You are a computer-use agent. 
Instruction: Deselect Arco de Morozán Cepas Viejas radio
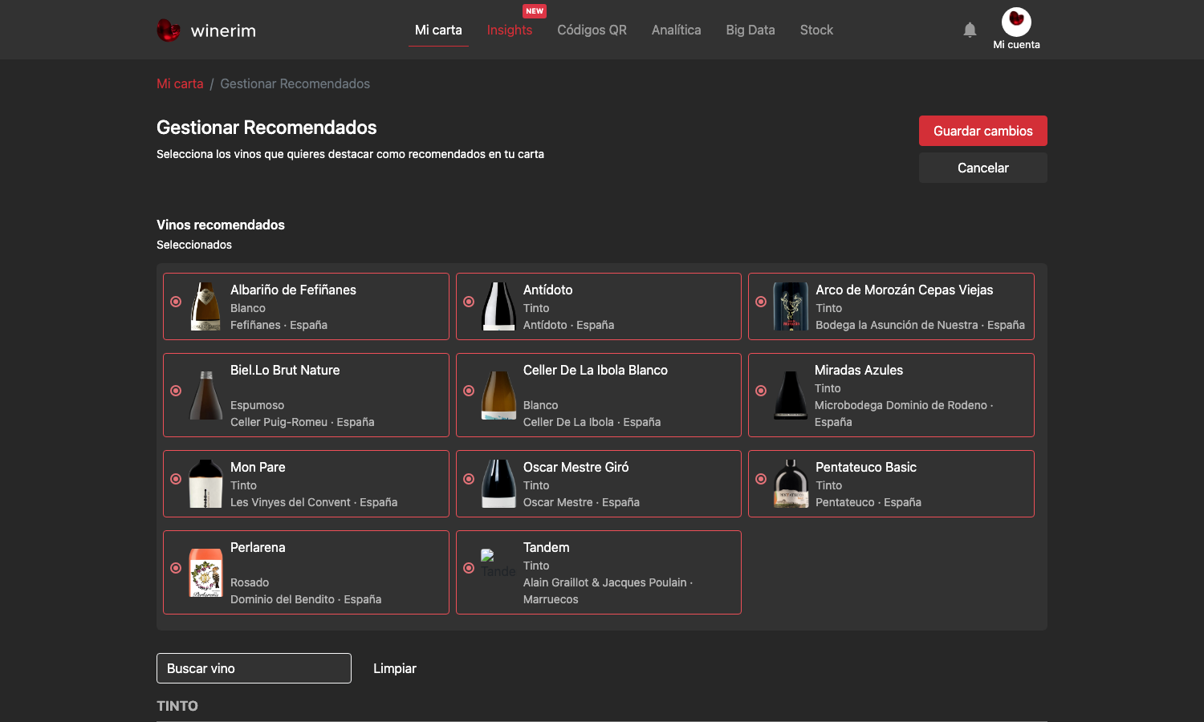point(761,302)
